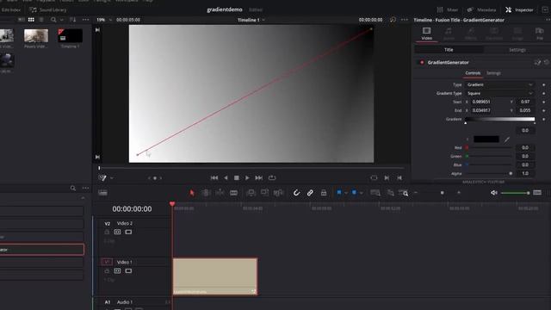Switch media pool to list view

(41, 20)
